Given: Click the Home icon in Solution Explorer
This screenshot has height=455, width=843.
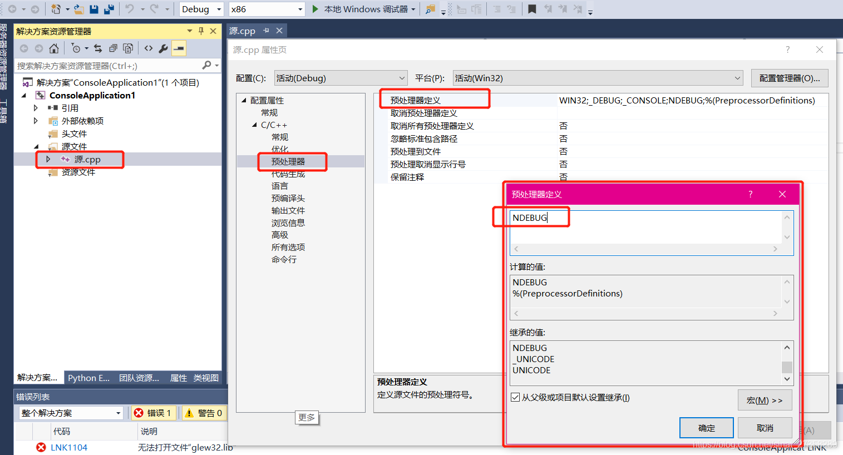Looking at the screenshot, I should (x=53, y=48).
